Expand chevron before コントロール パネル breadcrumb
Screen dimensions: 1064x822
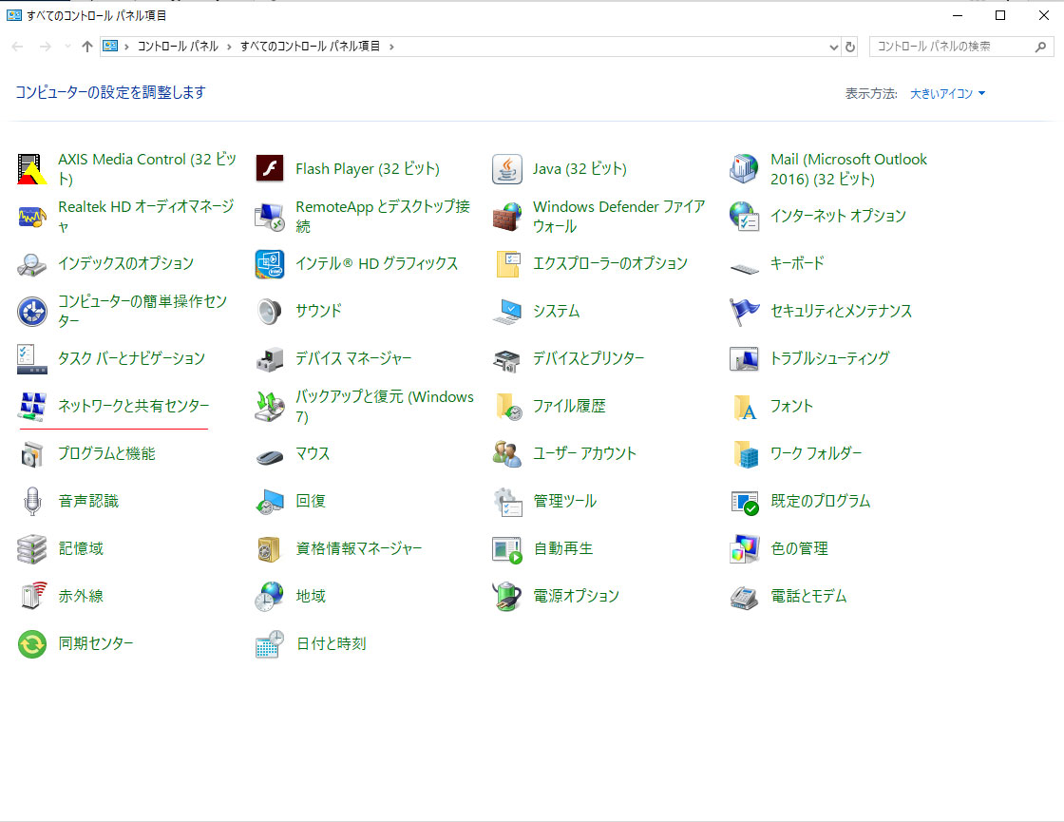[x=127, y=47]
